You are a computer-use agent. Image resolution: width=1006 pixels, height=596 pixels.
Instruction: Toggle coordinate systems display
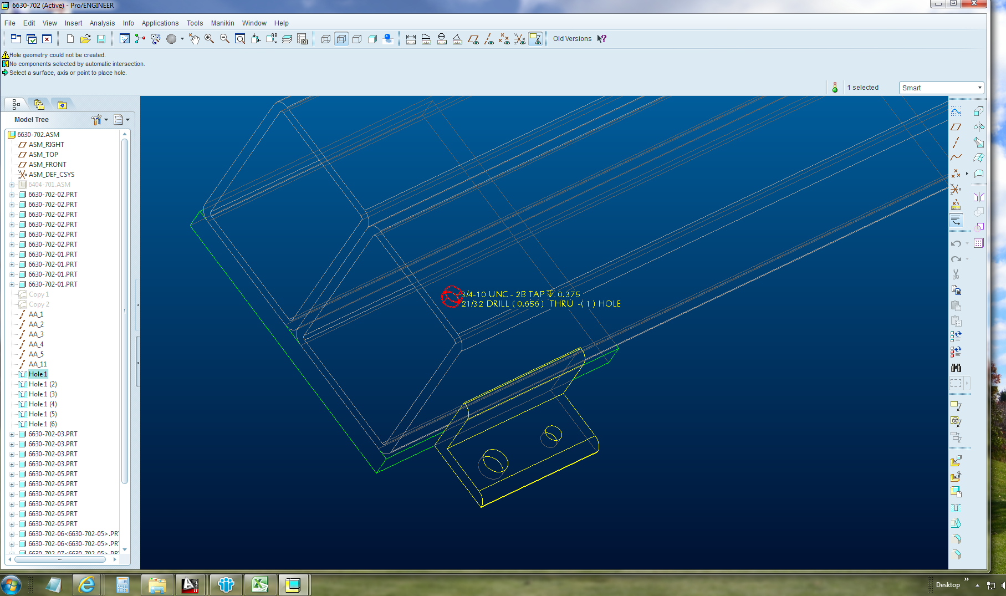[x=519, y=39]
